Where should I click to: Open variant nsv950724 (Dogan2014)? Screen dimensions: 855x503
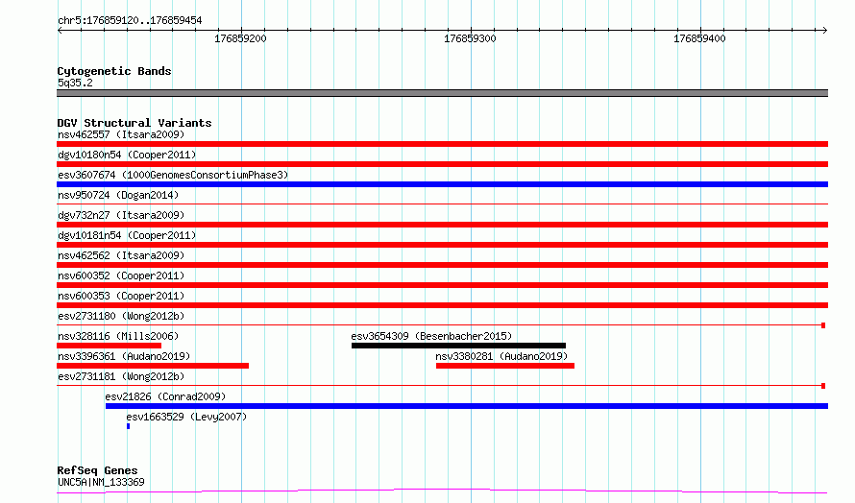[x=118, y=195]
